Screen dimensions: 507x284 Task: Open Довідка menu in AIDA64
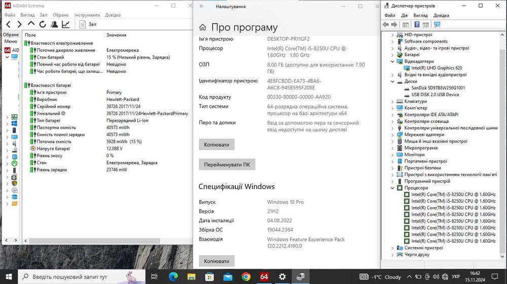click(113, 15)
